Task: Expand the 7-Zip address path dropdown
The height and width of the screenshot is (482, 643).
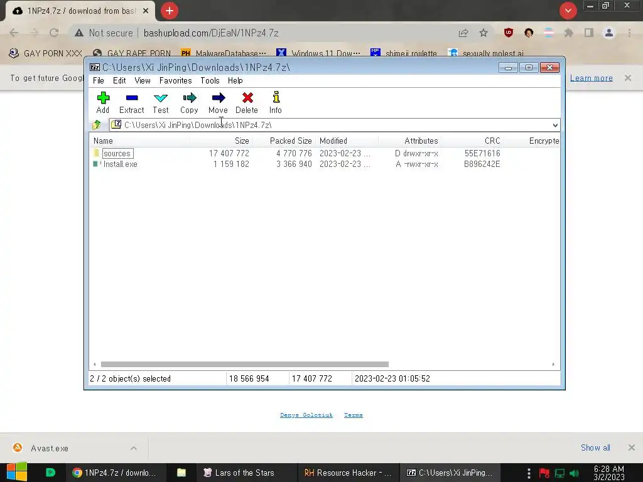Action: pyautogui.click(x=555, y=125)
